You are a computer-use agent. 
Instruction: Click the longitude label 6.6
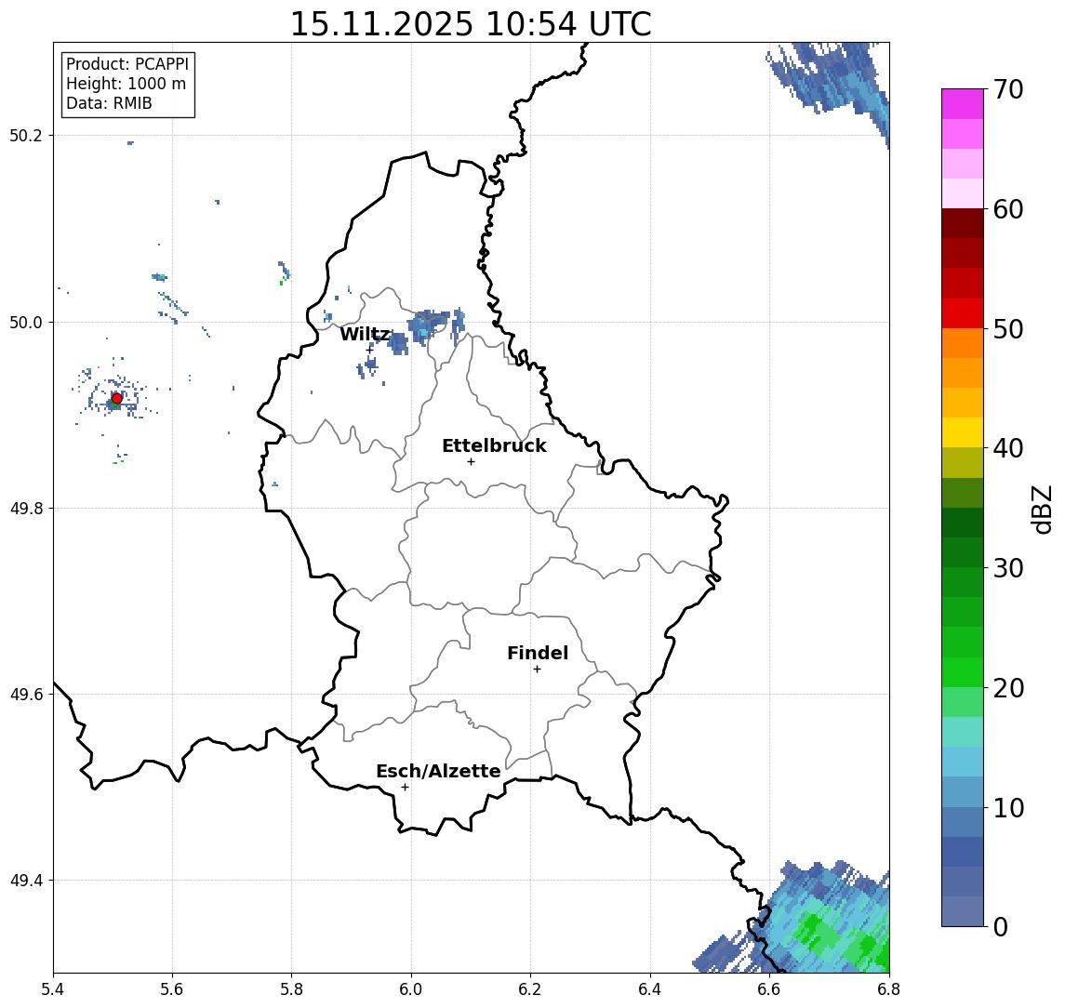(769, 989)
